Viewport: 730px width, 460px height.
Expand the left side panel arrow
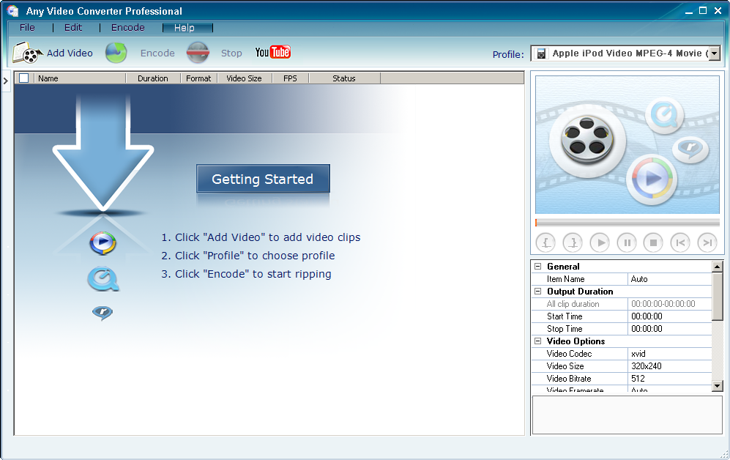pyautogui.click(x=6, y=81)
